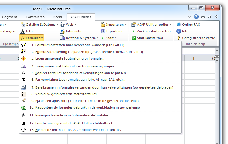Choose Functie invoegen uit ASAP Utilities bibliotheek
228x144 pixels.
101,123
